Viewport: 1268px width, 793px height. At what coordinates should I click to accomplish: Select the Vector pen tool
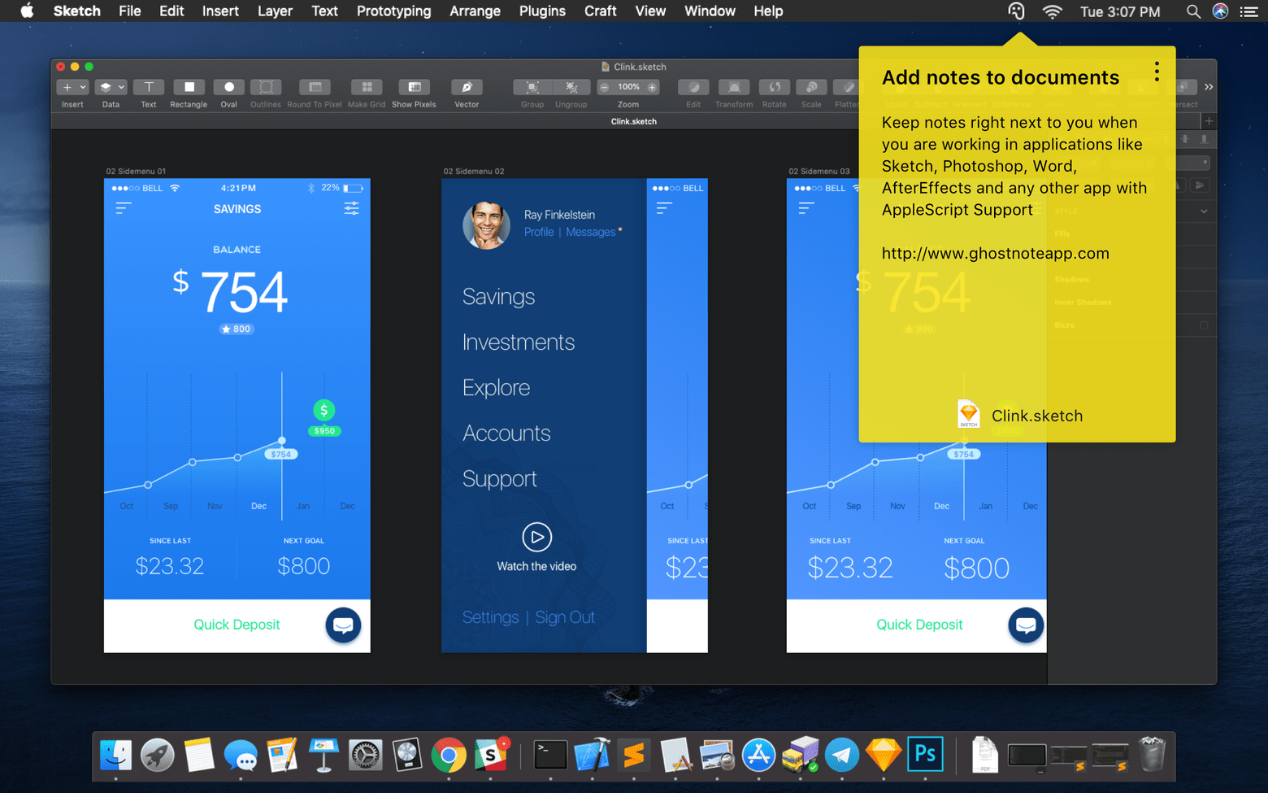[467, 87]
